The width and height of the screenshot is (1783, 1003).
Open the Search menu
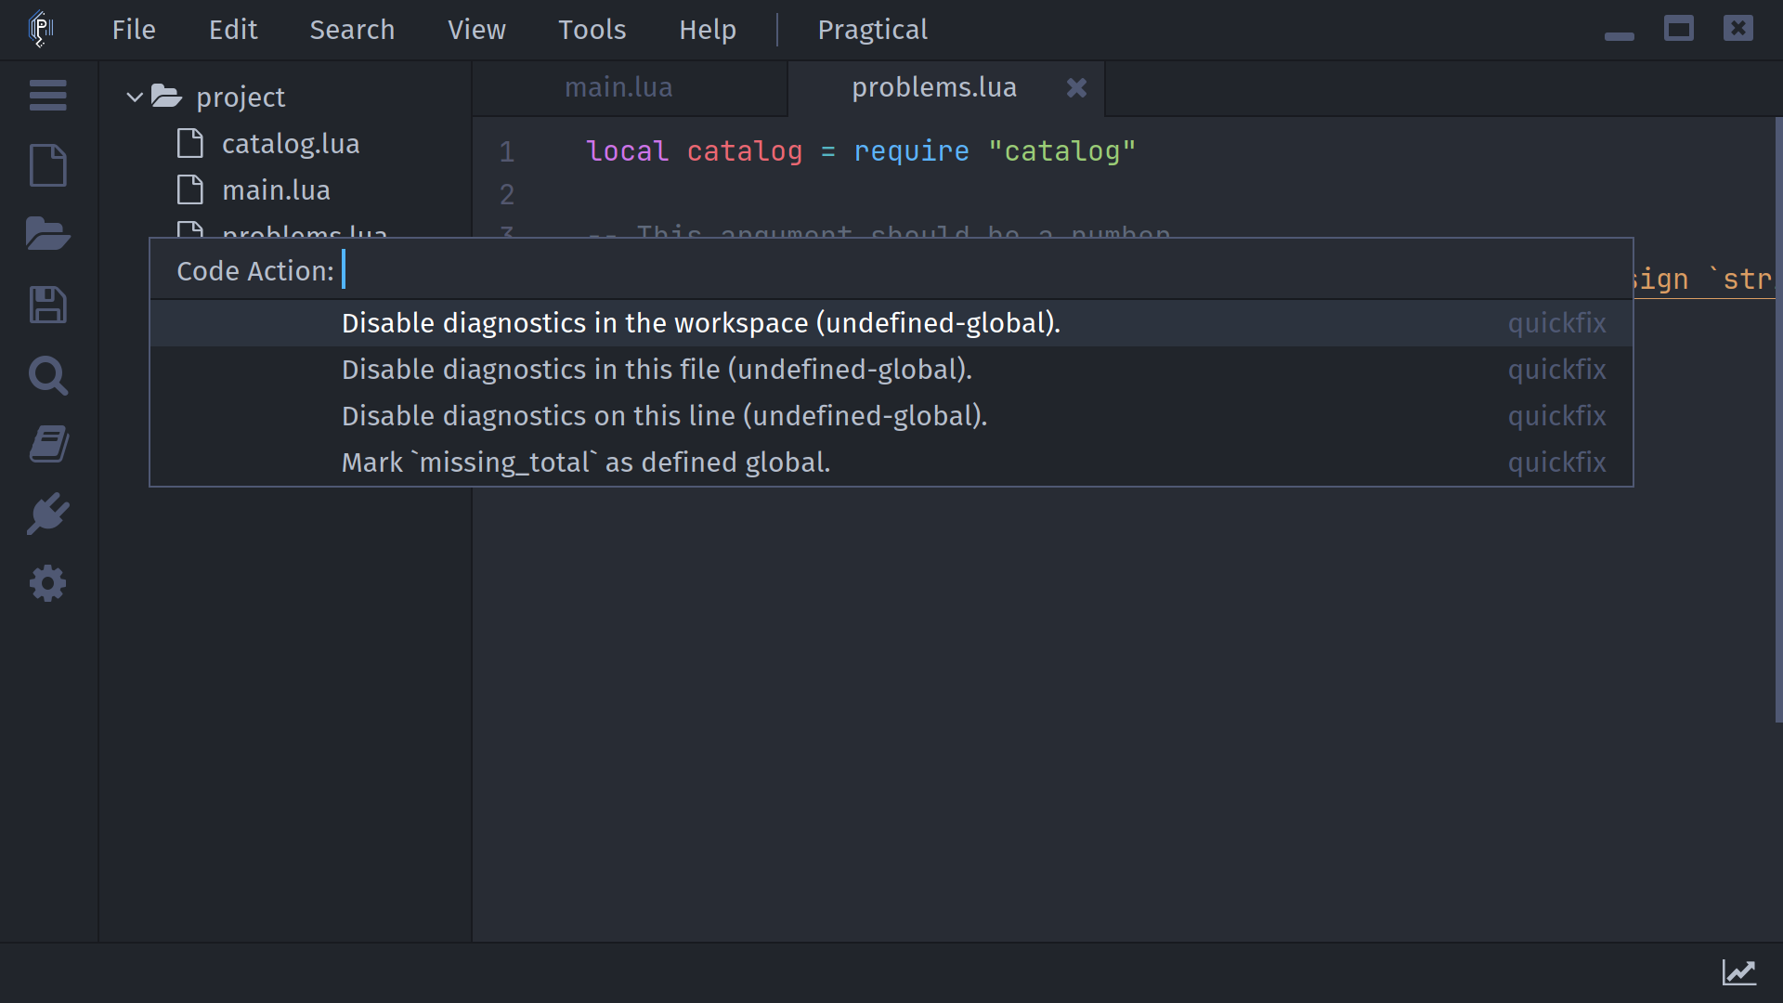352,30
